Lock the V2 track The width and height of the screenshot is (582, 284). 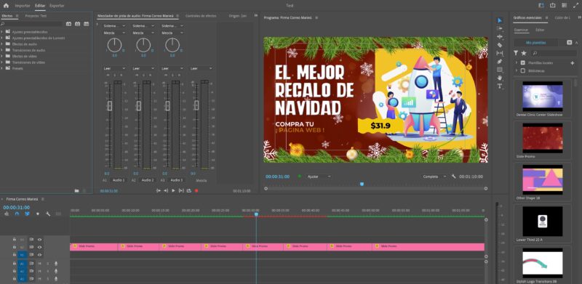(15, 247)
